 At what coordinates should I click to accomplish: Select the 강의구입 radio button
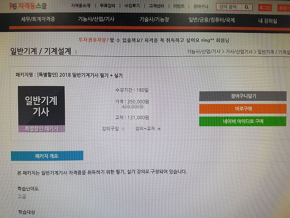pyautogui.click(x=123, y=129)
